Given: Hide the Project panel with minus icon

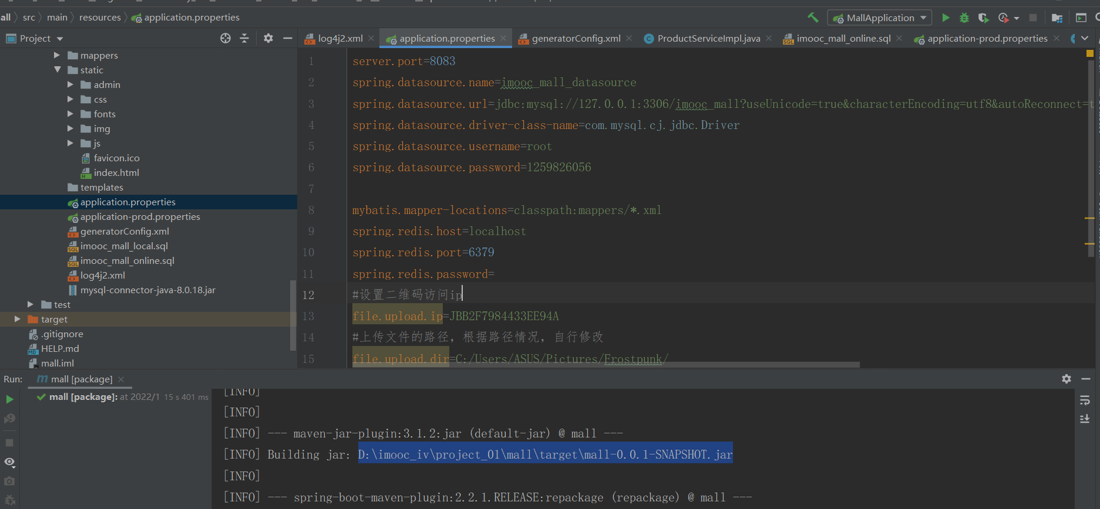Looking at the screenshot, I should click(x=287, y=38).
